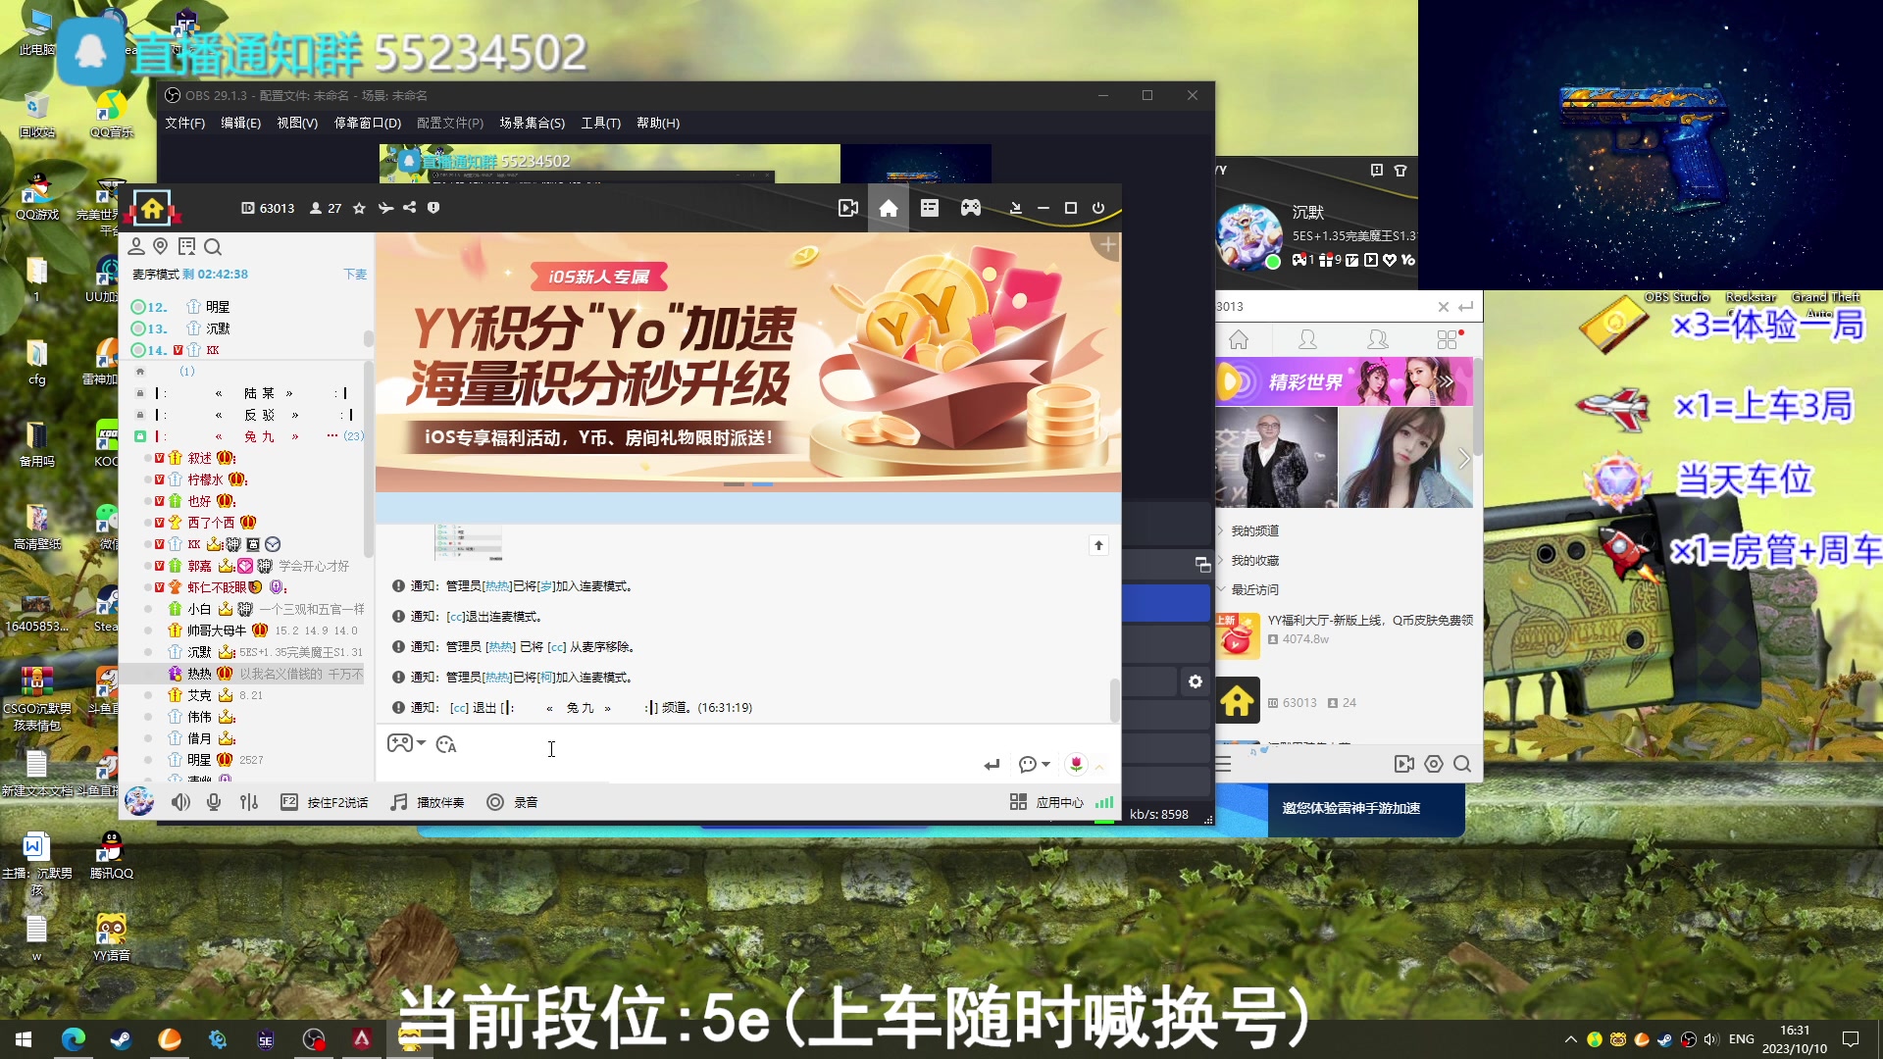Click the favorite star icon in channel header
This screenshot has height=1059, width=1883.
359,208
